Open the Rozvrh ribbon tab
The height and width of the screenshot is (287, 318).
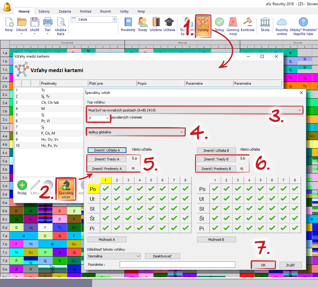click(105, 11)
